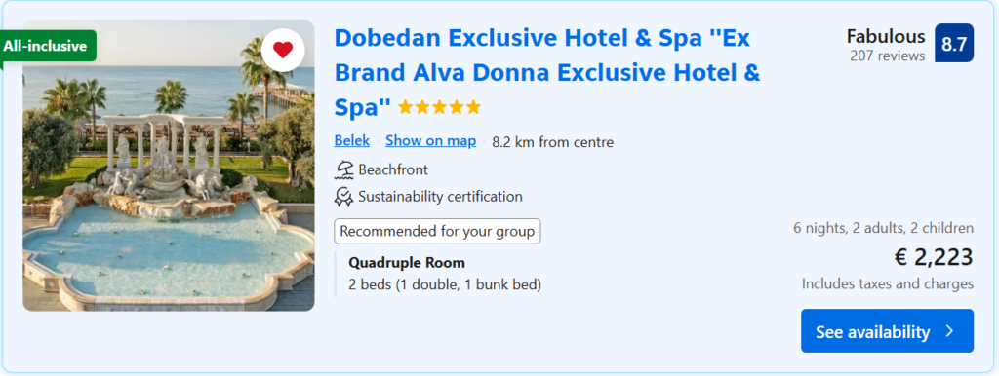Follow the Belek location link

coord(351,141)
